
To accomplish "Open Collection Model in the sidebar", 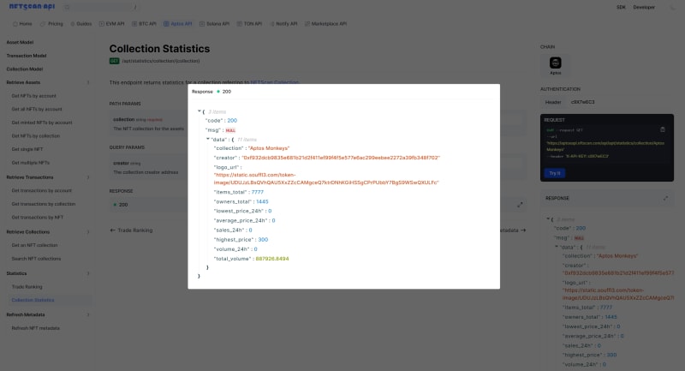I will pos(25,69).
